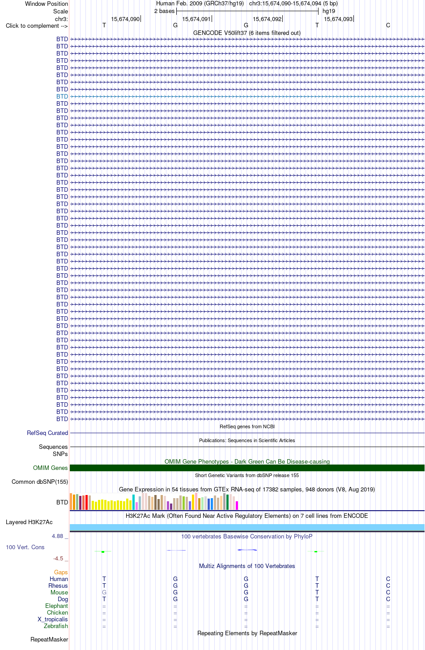Click the gray G base in Mouse row
Screen dimensions: 425x650
click(x=104, y=593)
